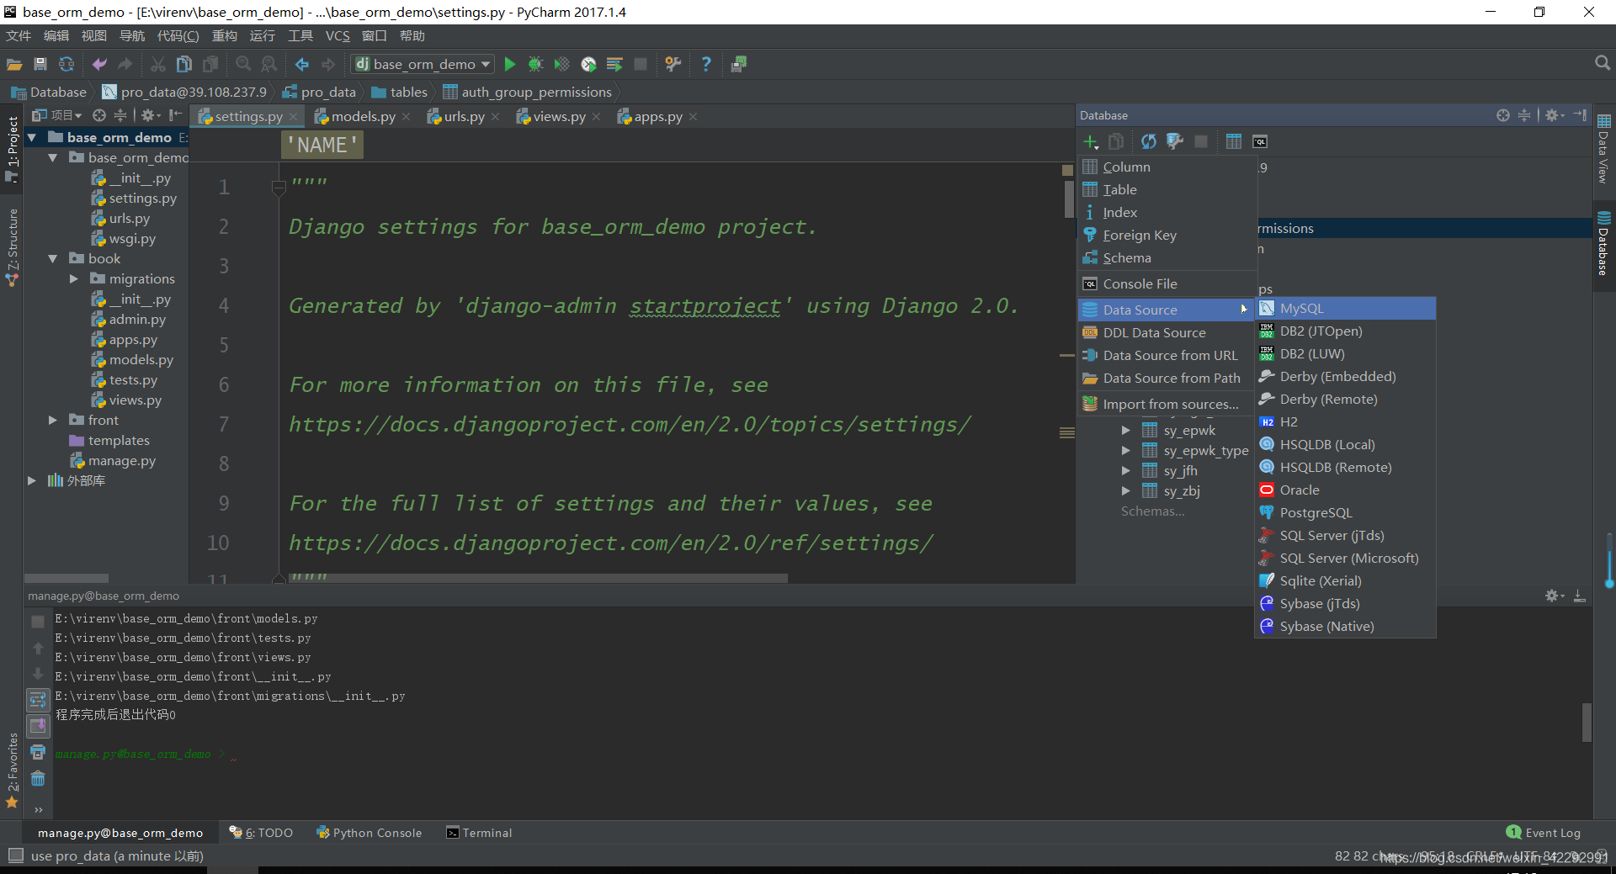
Task: Choose PostgreSQL data source
Action: 1345,513
